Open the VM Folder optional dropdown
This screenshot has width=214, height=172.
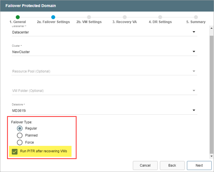[194, 91]
